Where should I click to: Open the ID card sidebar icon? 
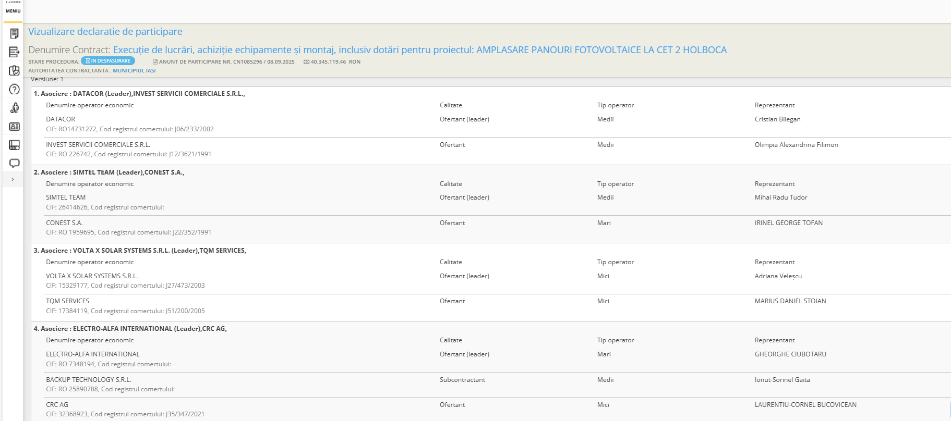pyautogui.click(x=14, y=127)
